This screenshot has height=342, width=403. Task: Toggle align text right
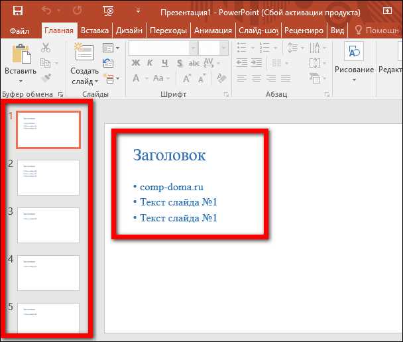[x=271, y=78]
